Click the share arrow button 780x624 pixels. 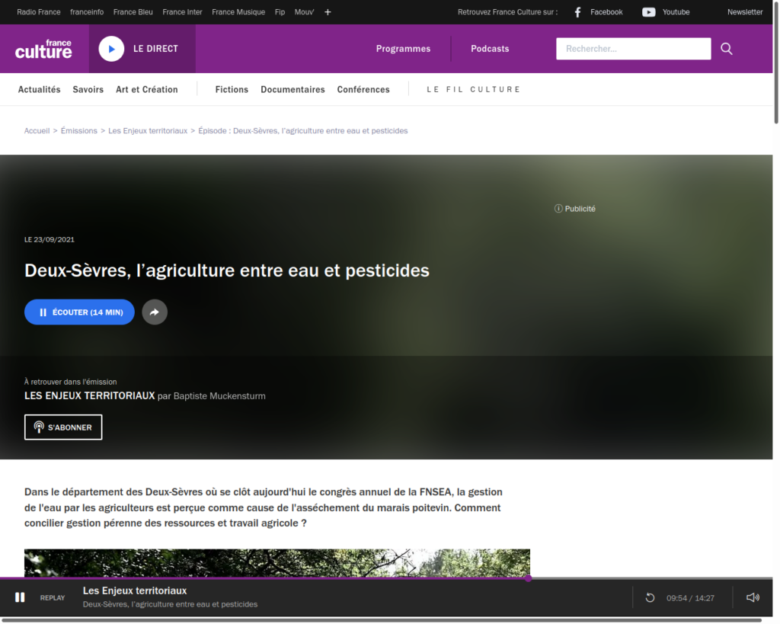155,312
